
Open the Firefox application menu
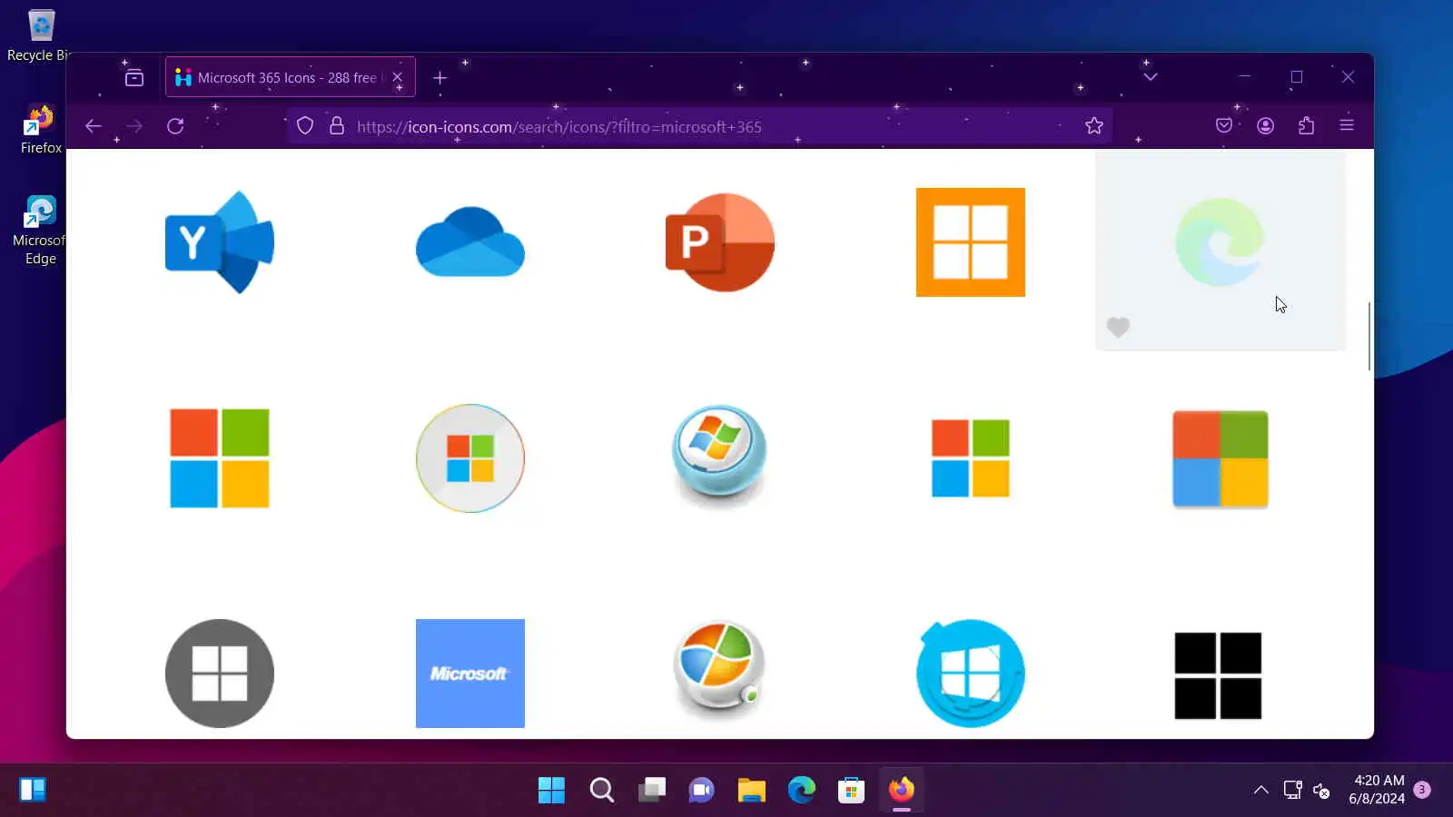1347,125
